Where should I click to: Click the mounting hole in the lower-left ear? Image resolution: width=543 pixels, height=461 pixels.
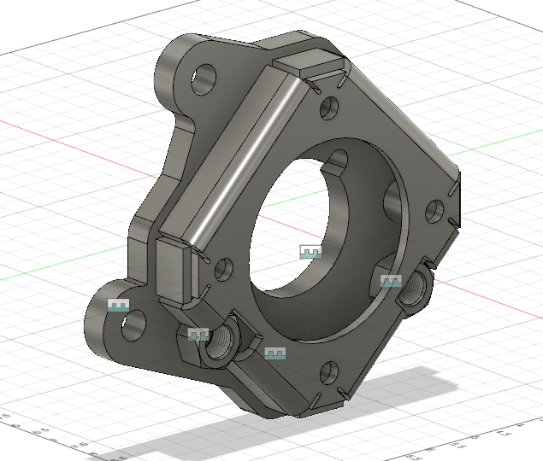133,324
